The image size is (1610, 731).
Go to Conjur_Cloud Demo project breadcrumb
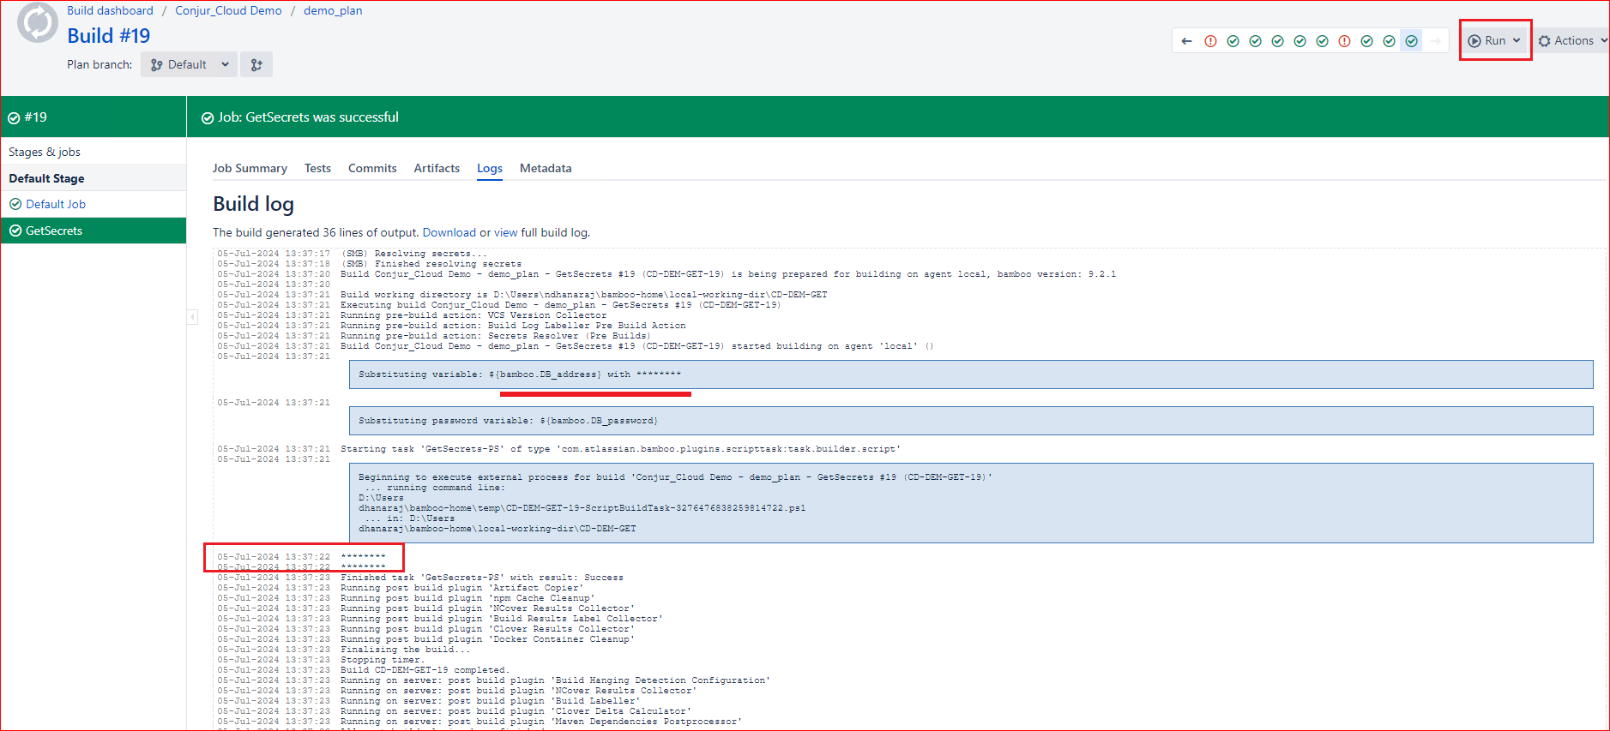point(228,10)
